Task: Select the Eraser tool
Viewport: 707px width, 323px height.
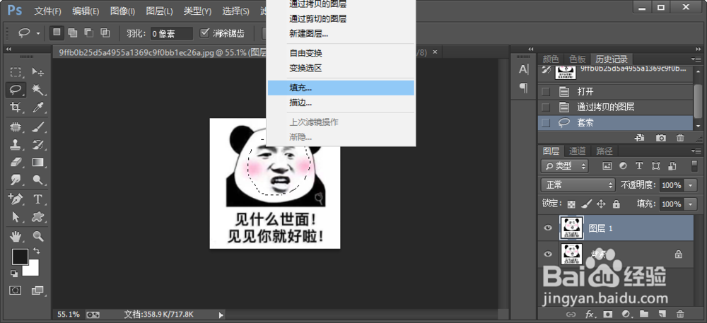Action: (x=16, y=162)
